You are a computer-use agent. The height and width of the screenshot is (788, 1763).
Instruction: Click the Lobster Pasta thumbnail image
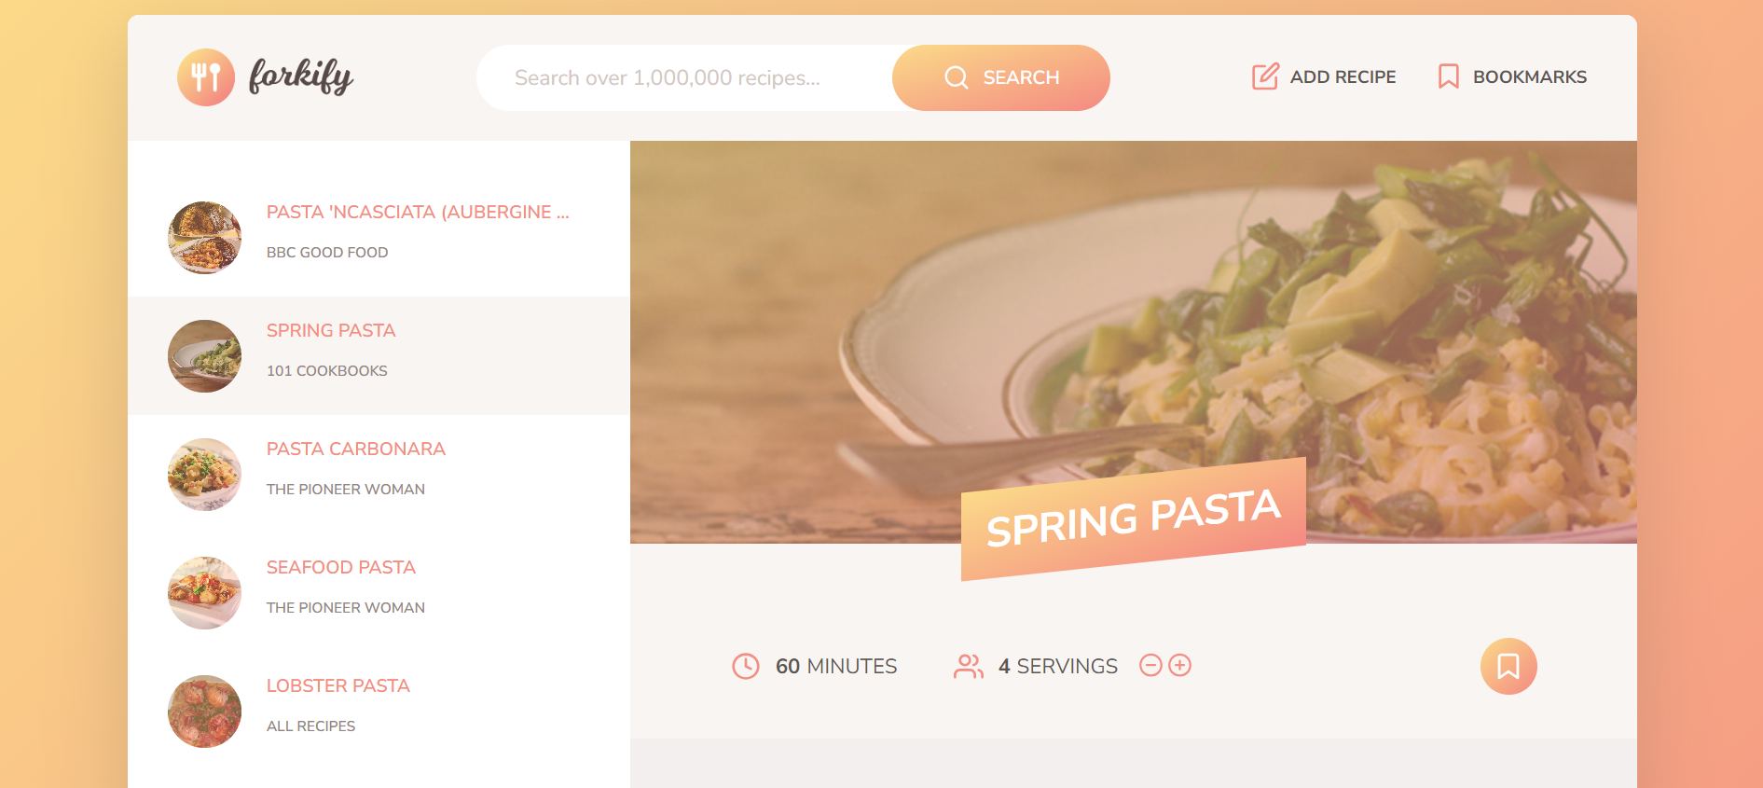(205, 712)
